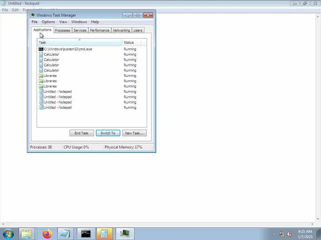Activate the Calculator taskbar icon
The height and width of the screenshot is (240, 321).
(104, 234)
